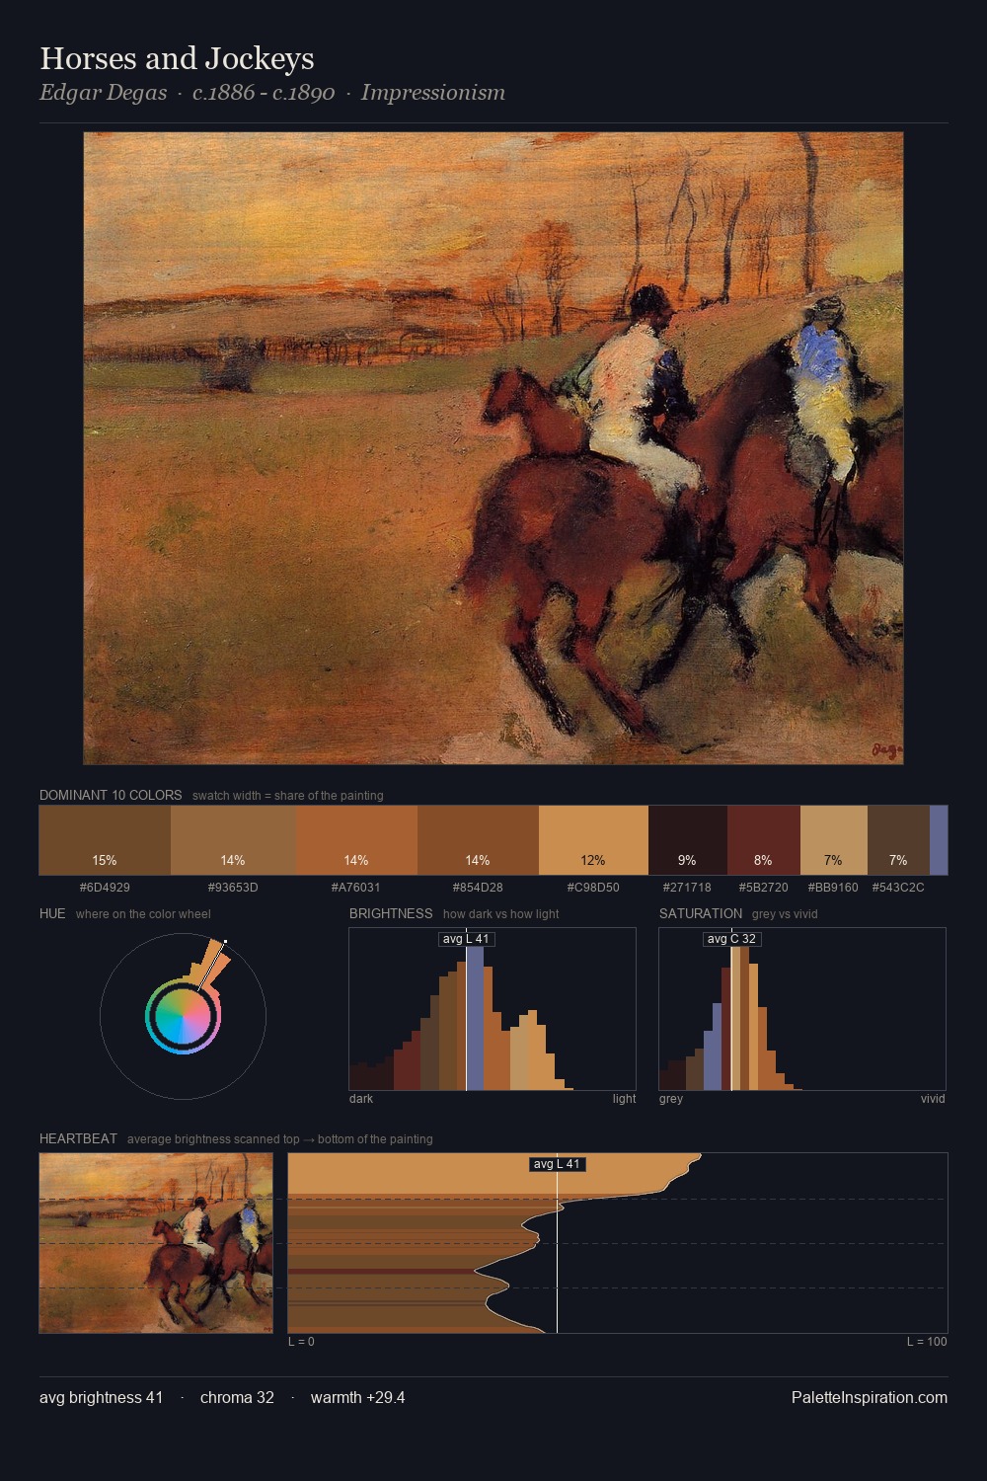
Task: Click the 'HUE' section heading
Action: 52,913
